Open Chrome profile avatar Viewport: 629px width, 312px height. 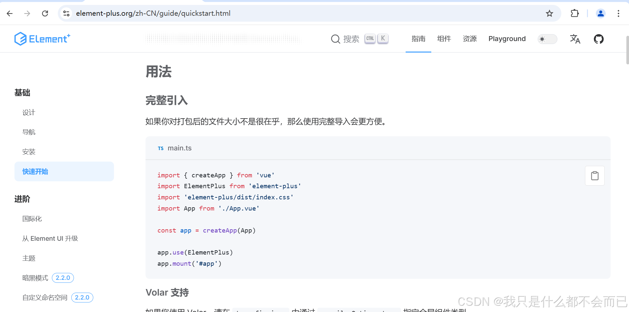601,13
